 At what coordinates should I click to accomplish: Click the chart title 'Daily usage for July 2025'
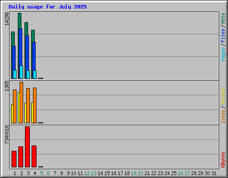tap(48, 7)
